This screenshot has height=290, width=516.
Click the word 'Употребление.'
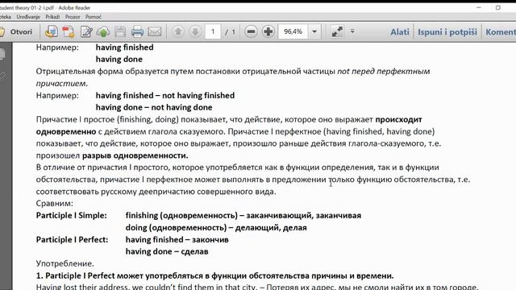coord(64,263)
